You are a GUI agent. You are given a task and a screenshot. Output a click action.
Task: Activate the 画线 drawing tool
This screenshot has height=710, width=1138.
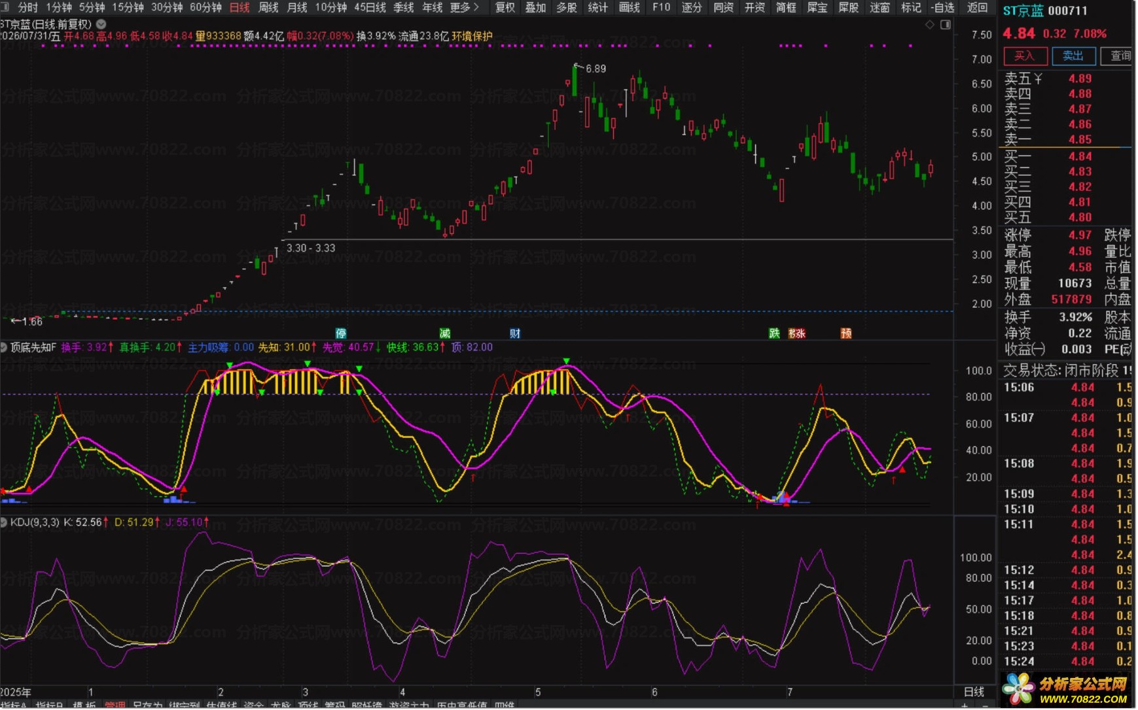(630, 7)
